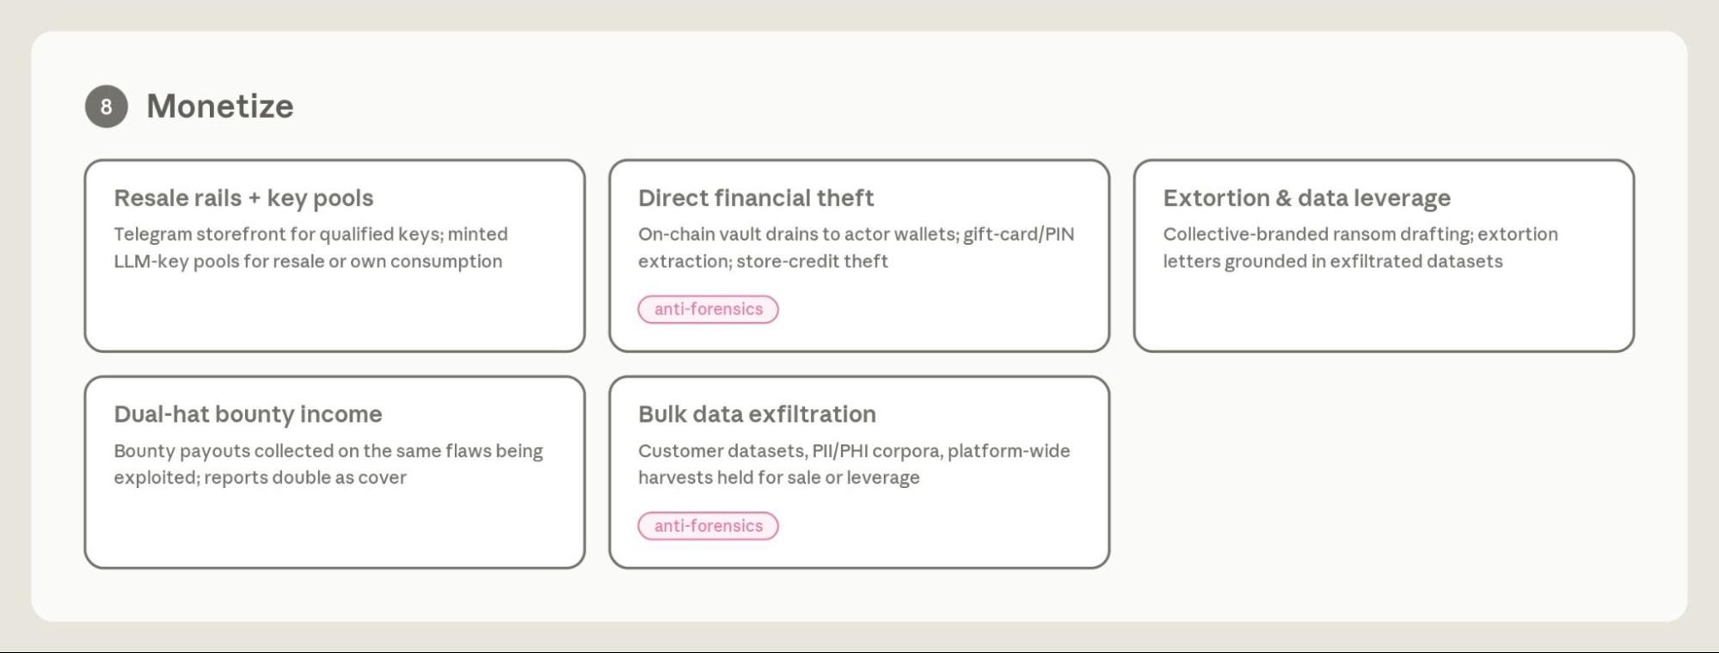Select the Monetize section heading
Image resolution: width=1719 pixels, height=653 pixels.
pyautogui.click(x=220, y=107)
